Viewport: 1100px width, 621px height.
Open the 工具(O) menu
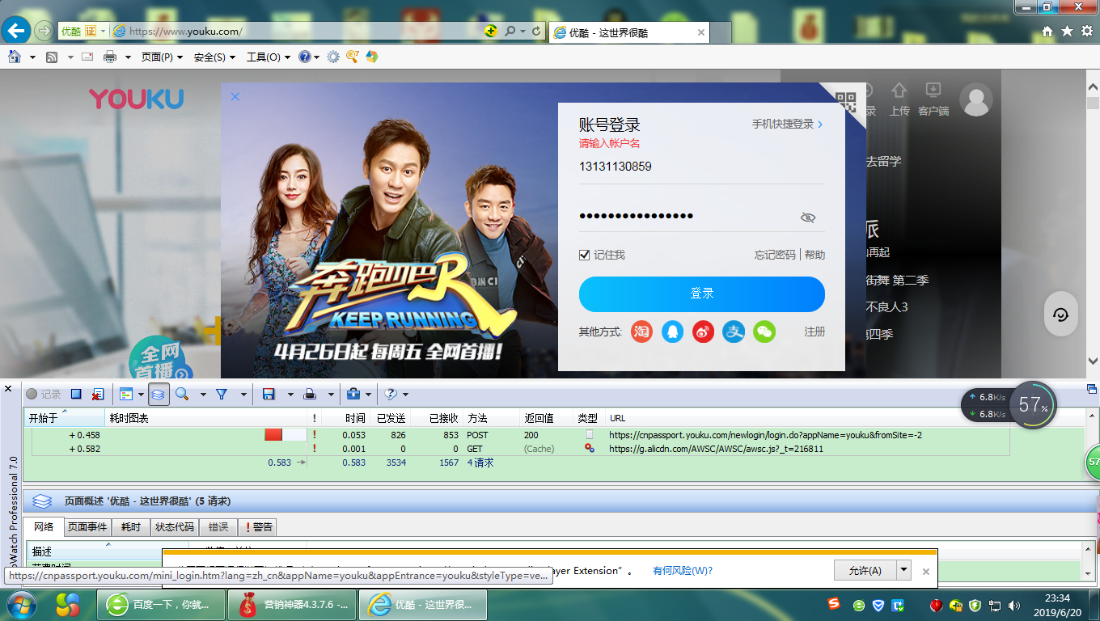[264, 57]
